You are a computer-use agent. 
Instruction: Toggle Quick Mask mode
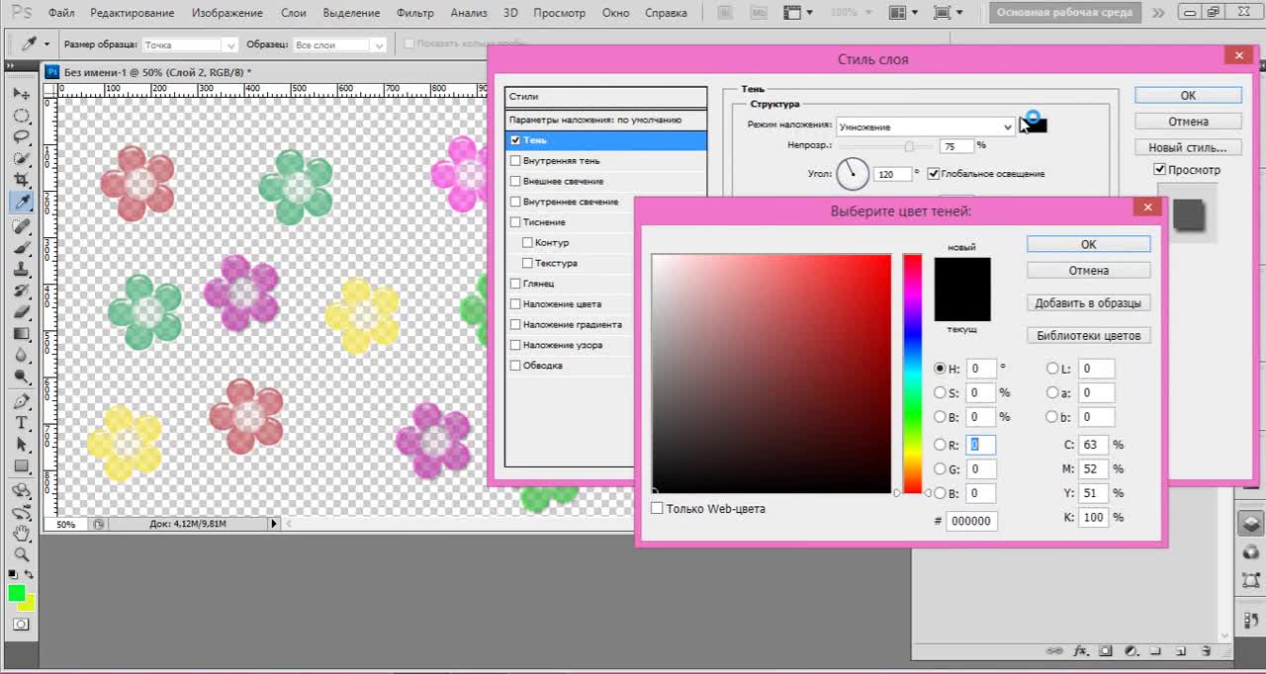point(21,625)
